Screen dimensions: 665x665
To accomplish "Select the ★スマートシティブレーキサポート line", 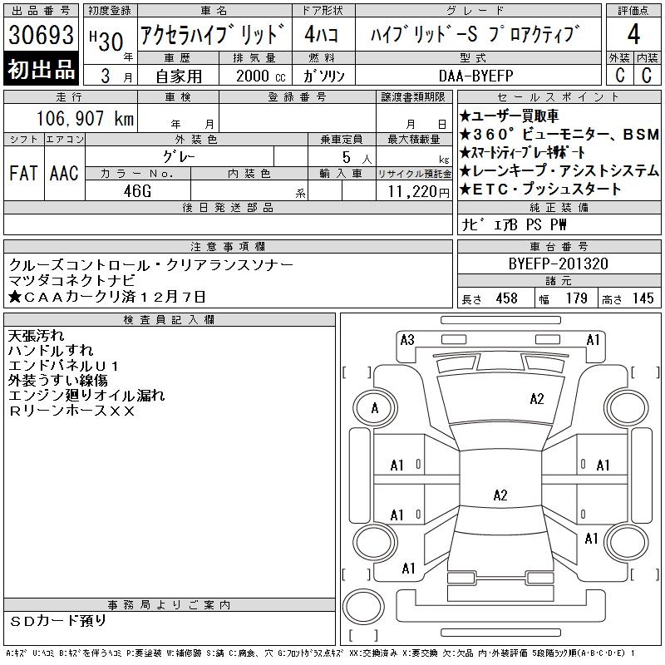I will pos(522,153).
